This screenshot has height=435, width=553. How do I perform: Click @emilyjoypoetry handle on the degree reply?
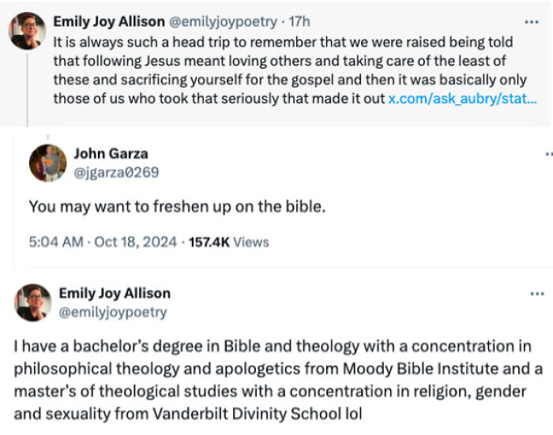pos(113,312)
